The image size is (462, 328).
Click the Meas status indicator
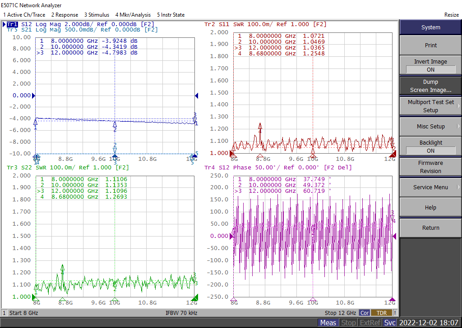328,323
